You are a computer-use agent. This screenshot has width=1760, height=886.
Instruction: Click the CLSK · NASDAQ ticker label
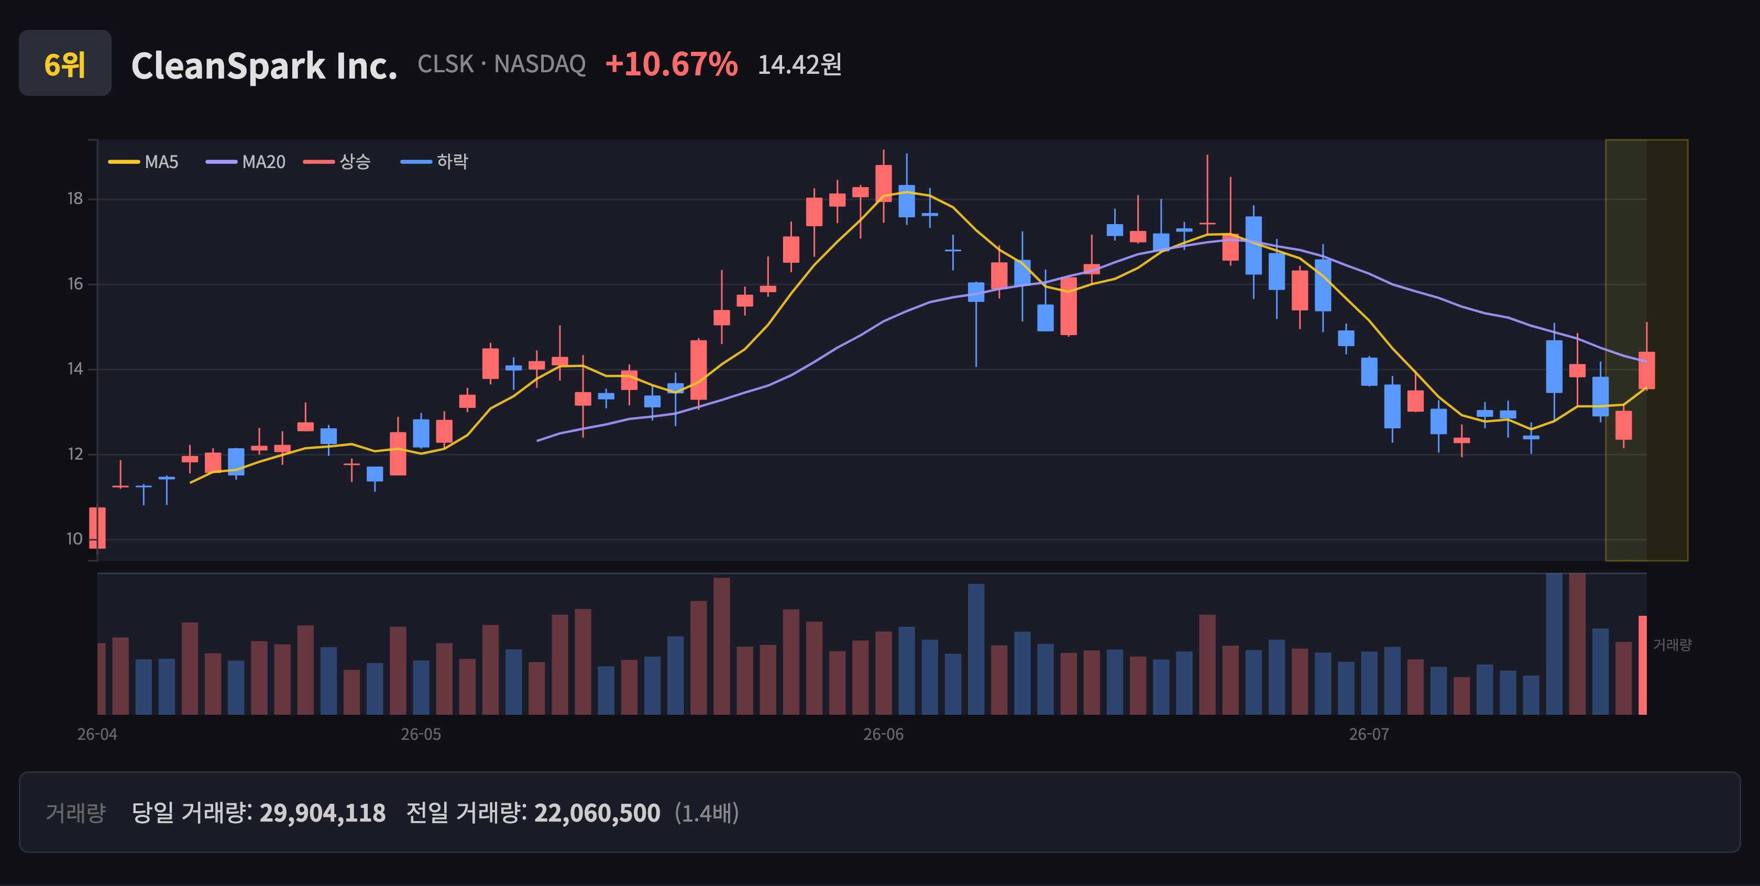501,64
